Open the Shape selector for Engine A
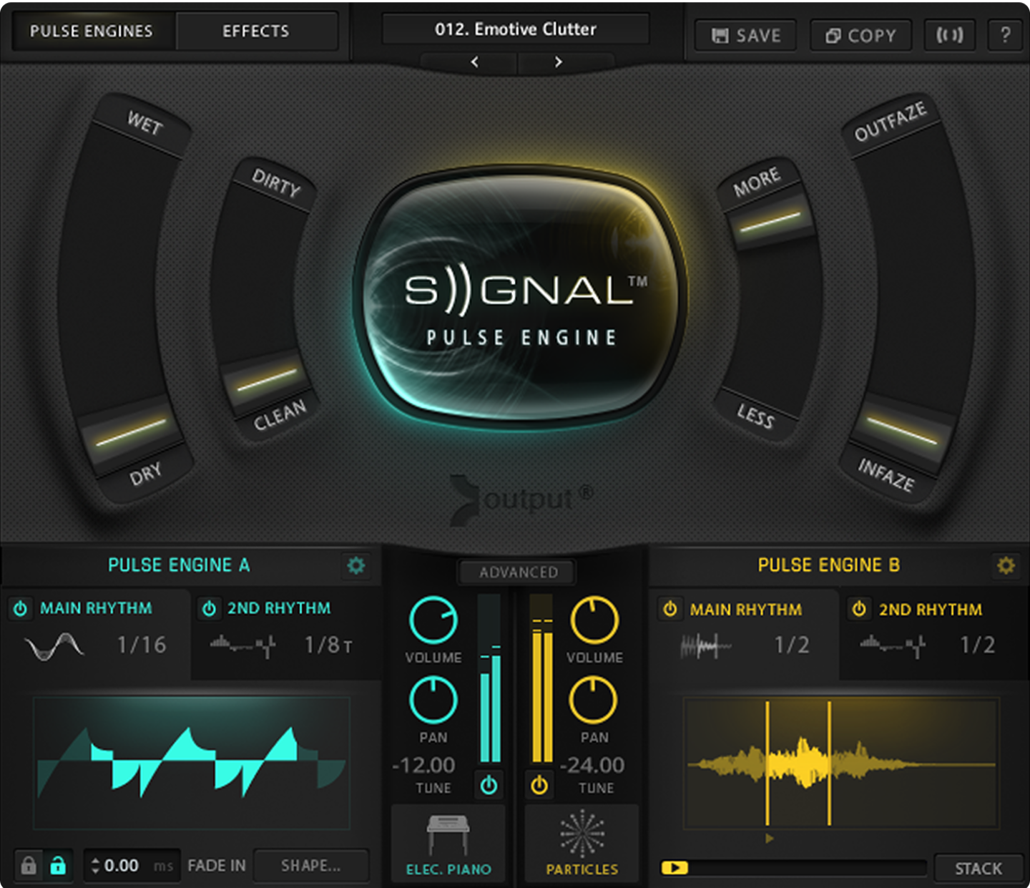Image resolution: width=1030 pixels, height=888 pixels. 310,865
